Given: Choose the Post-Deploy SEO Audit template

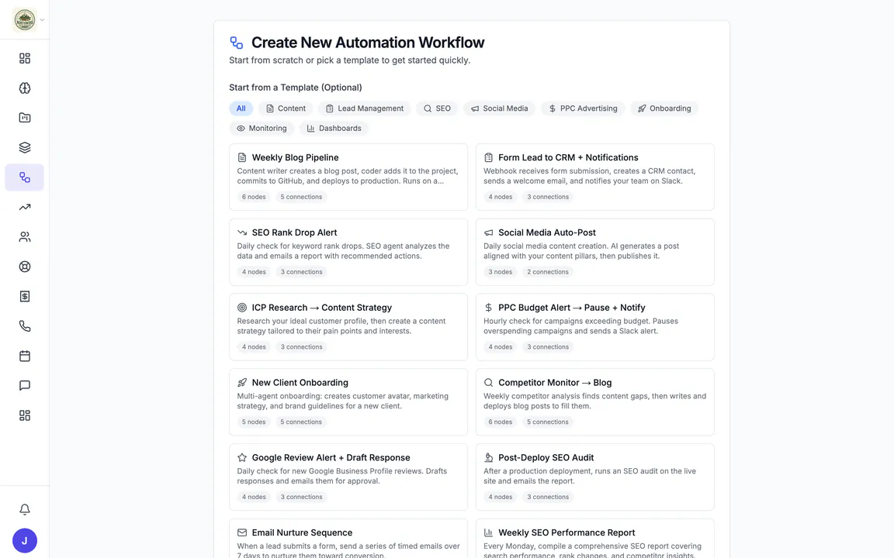Looking at the screenshot, I should 594,477.
